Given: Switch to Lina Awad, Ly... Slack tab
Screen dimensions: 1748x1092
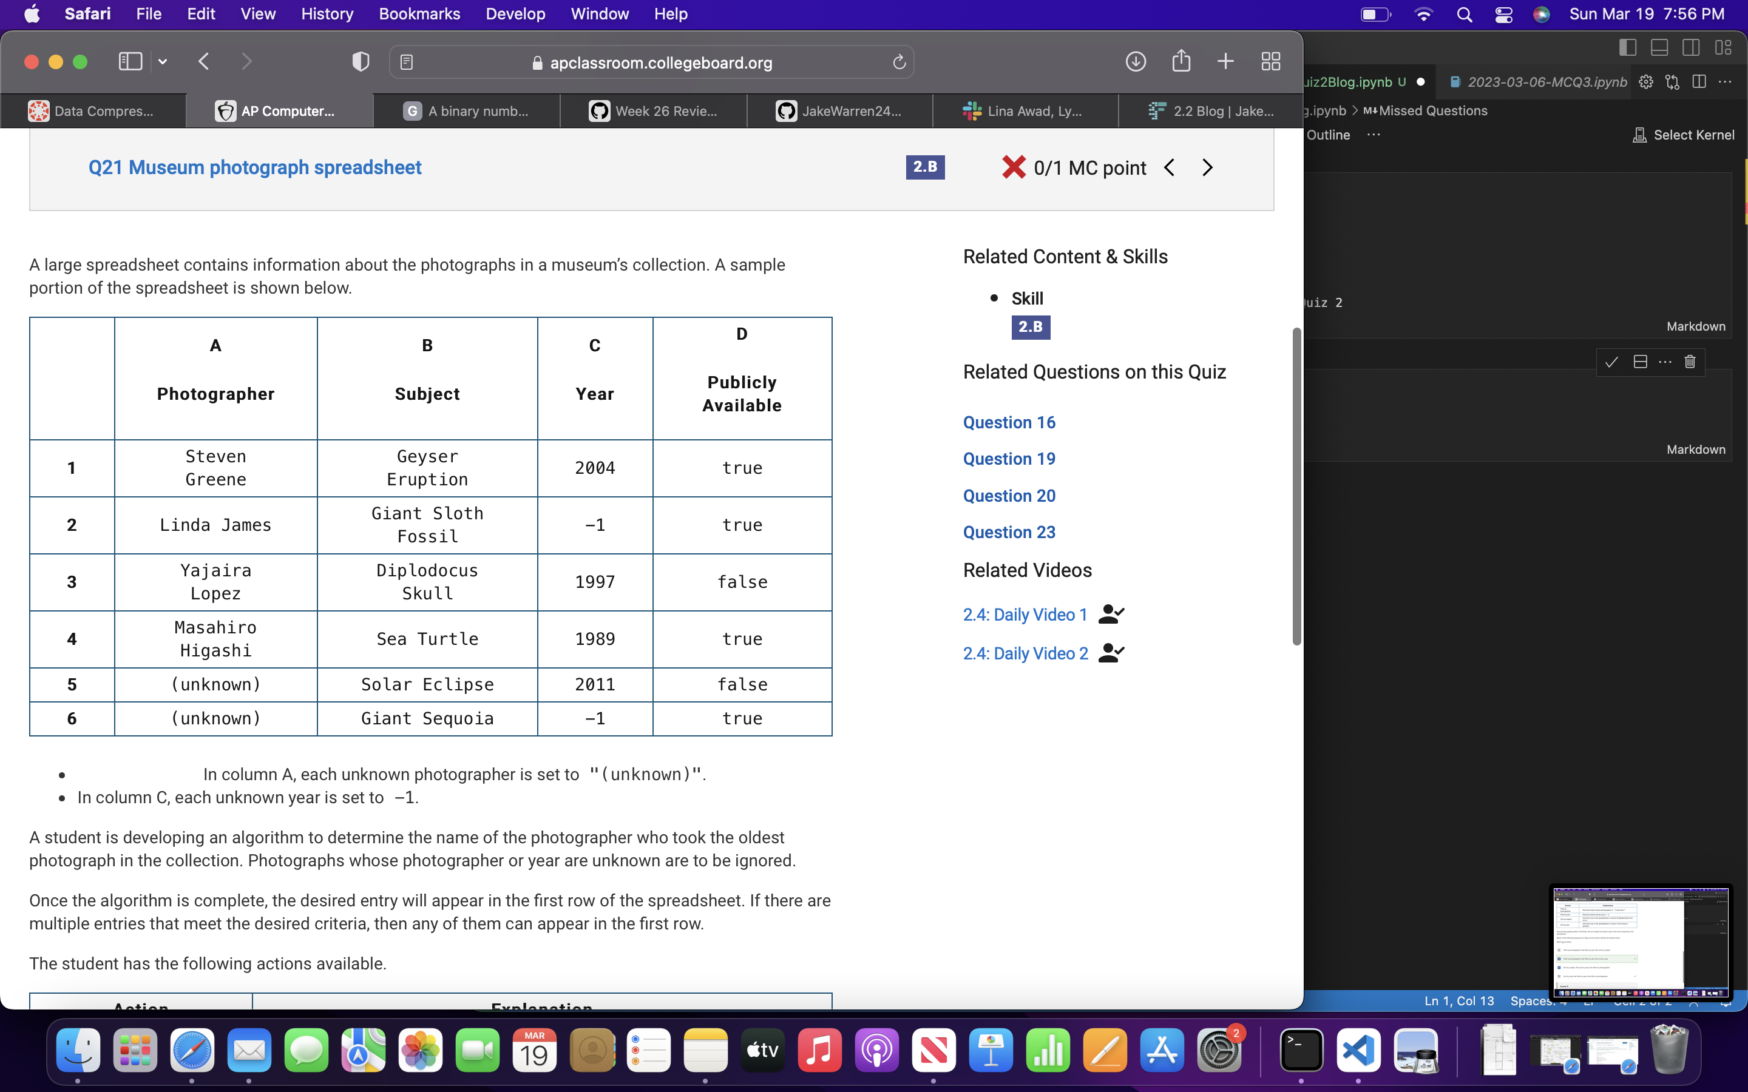Looking at the screenshot, I should [x=1026, y=110].
